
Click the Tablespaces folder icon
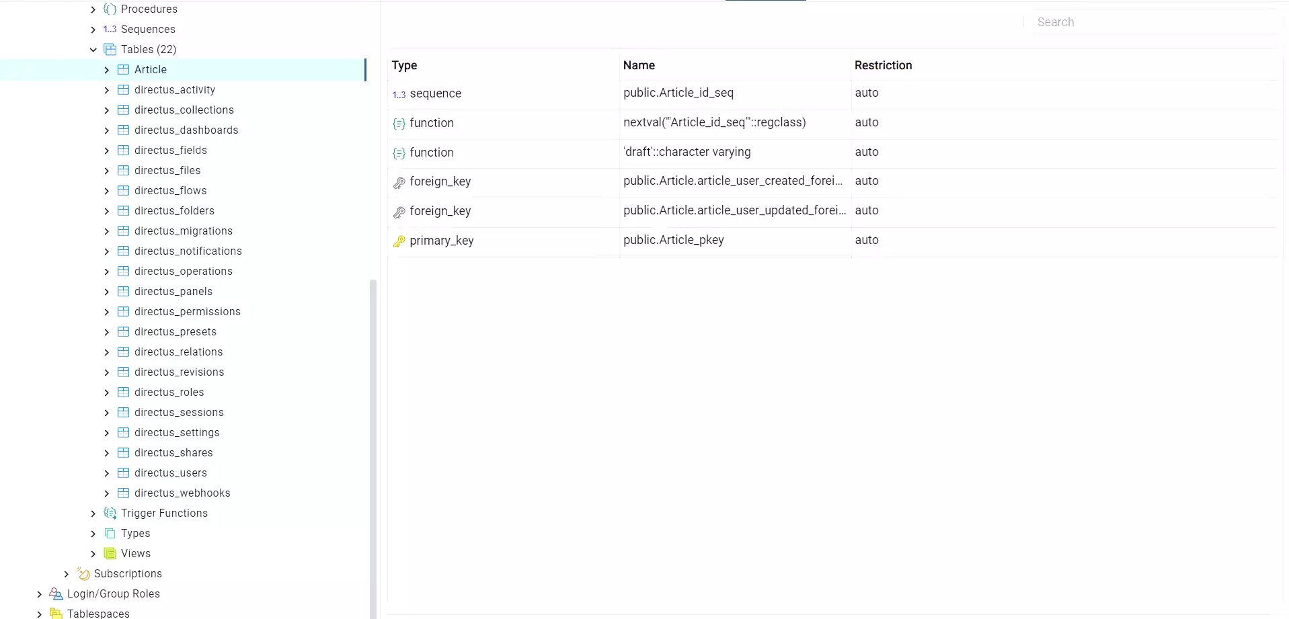[55, 613]
